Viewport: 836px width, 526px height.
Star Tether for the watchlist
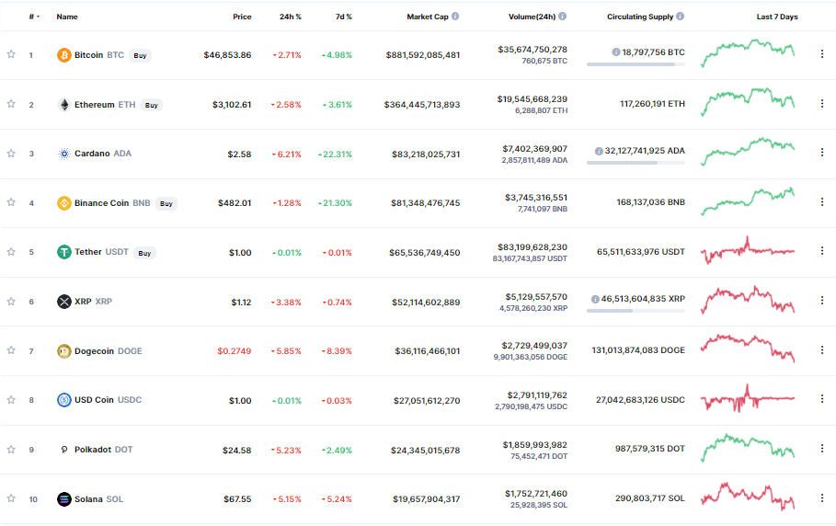tap(11, 252)
